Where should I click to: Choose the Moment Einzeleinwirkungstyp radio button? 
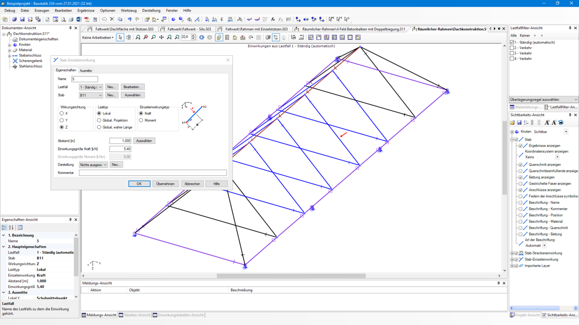coord(141,120)
